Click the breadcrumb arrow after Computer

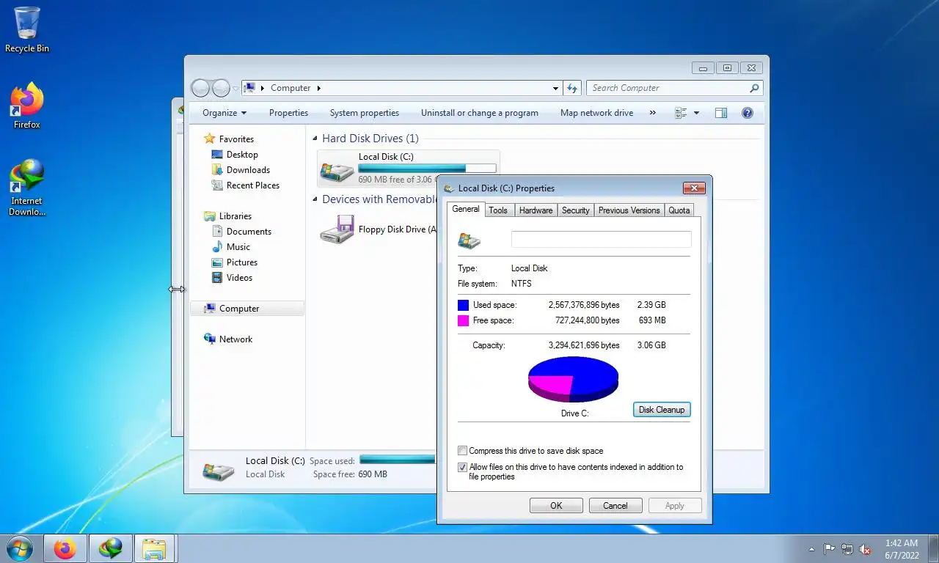point(318,88)
